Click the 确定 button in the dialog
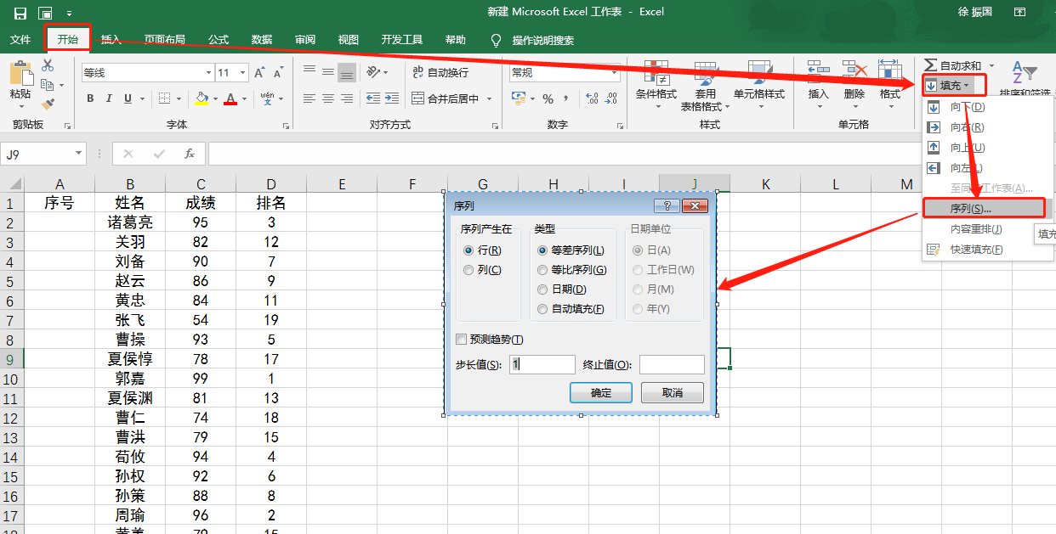This screenshot has height=534, width=1056. tap(601, 392)
